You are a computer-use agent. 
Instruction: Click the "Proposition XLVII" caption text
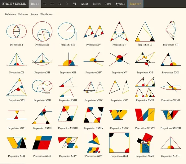point(145,156)
